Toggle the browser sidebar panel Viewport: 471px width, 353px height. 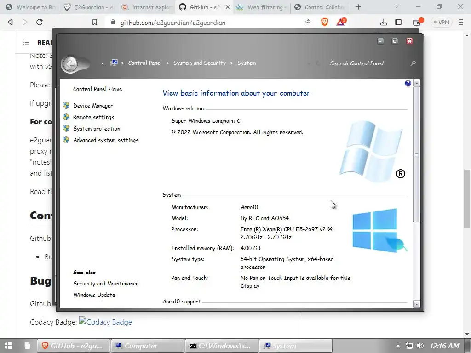[x=398, y=22]
